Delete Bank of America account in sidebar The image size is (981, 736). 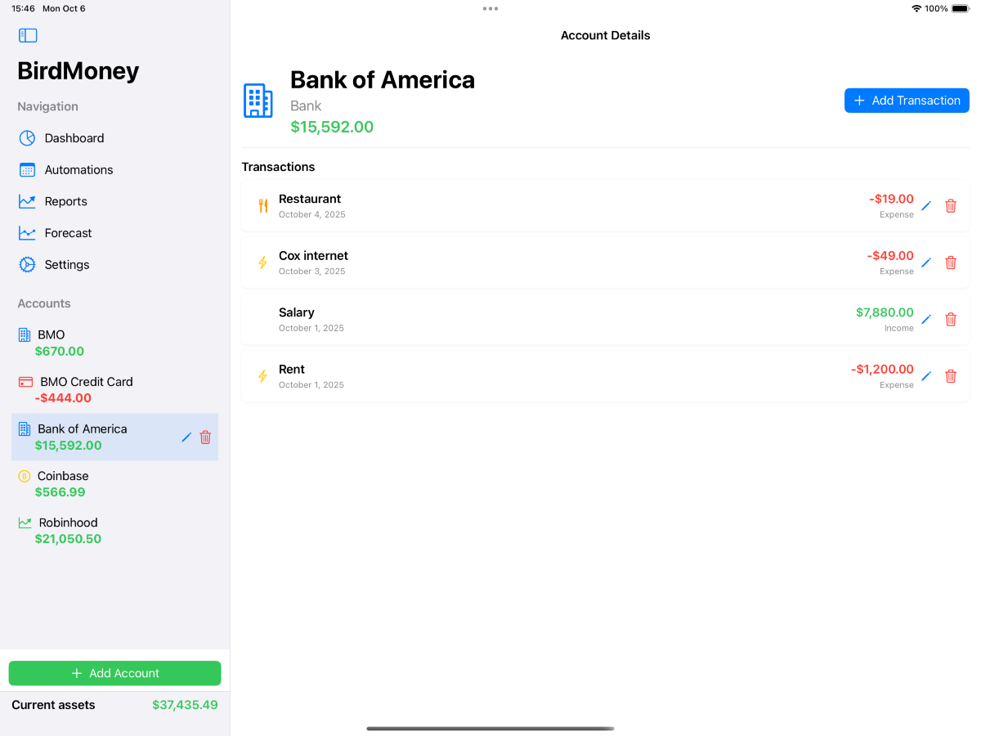205,438
